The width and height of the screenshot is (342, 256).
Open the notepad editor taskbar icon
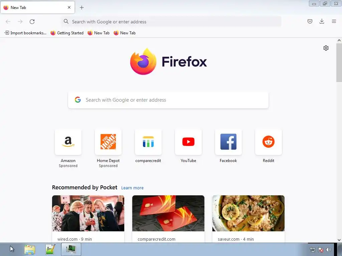pyautogui.click(x=50, y=249)
